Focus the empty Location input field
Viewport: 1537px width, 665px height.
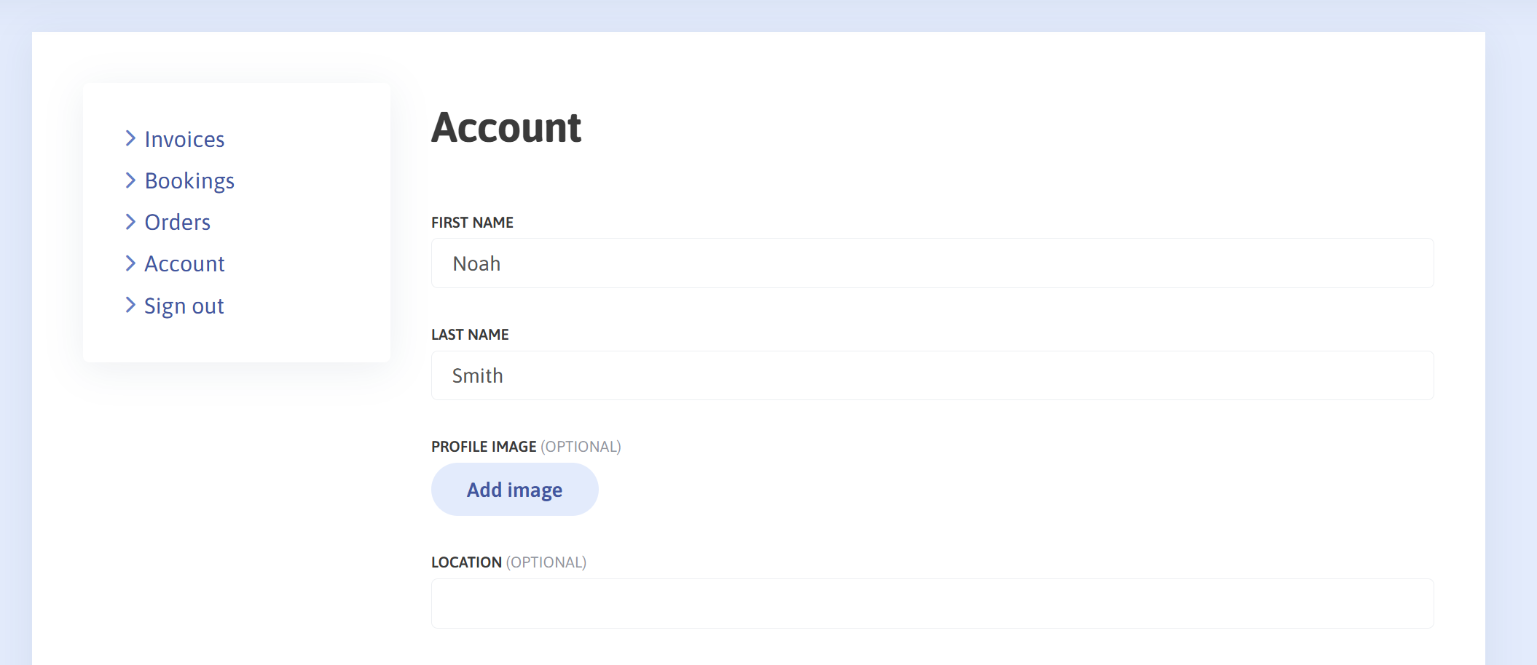click(932, 603)
